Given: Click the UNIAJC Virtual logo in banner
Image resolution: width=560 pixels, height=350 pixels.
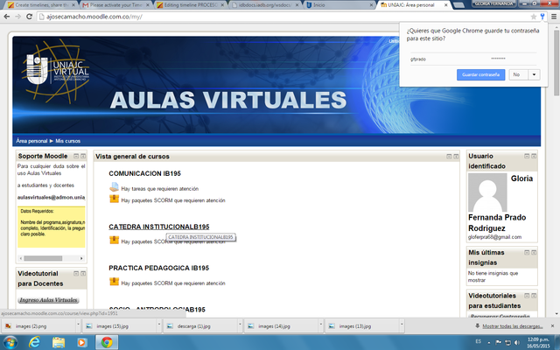Looking at the screenshot, I should [x=56, y=70].
